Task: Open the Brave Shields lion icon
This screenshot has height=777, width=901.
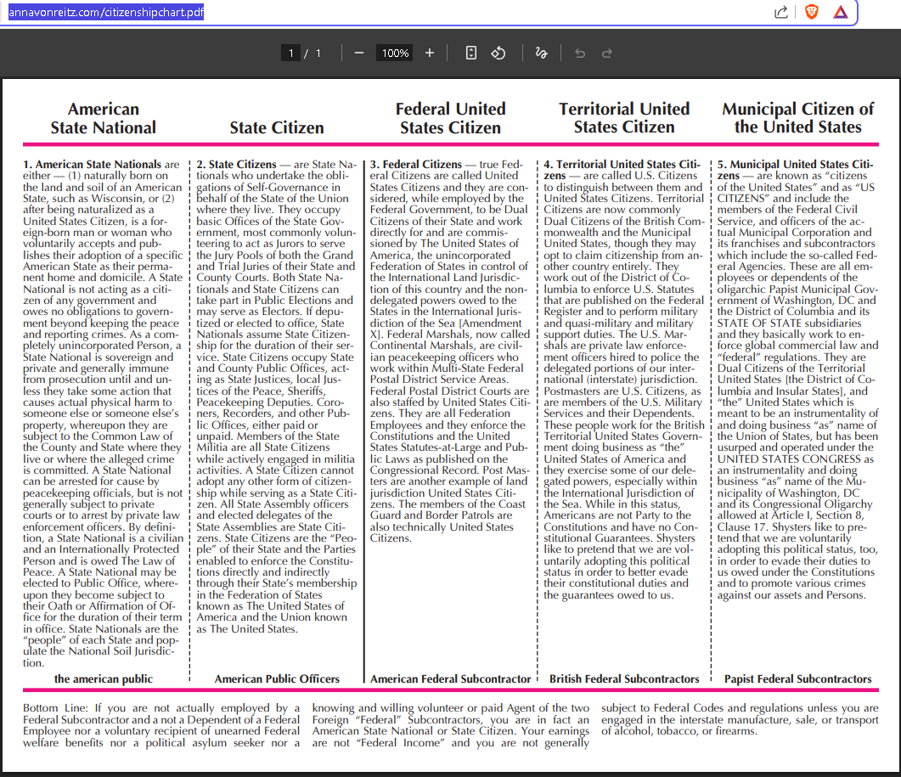Action: [x=811, y=12]
